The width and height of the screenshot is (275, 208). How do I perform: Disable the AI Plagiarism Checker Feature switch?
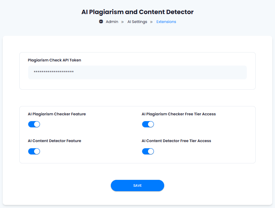(34, 124)
